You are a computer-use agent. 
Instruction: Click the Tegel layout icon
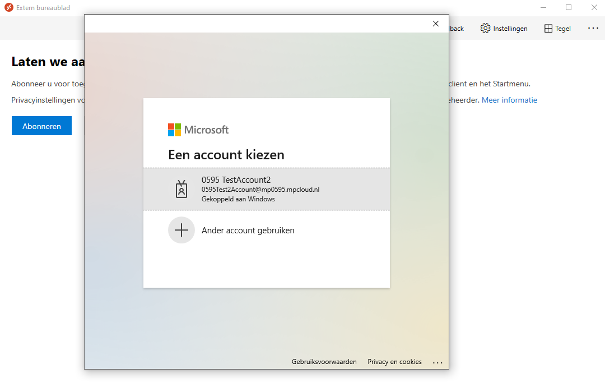pos(548,29)
